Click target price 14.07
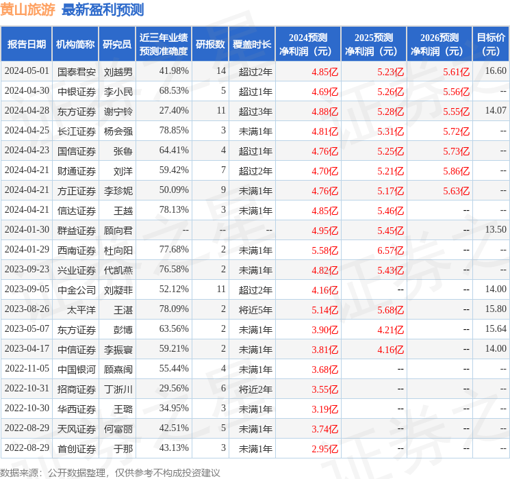This screenshot has height=479, width=510. pyautogui.click(x=496, y=111)
